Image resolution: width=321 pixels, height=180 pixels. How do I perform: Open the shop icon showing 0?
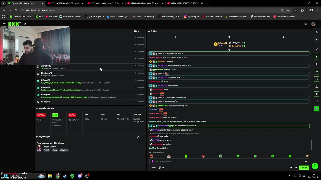[x=161, y=168]
